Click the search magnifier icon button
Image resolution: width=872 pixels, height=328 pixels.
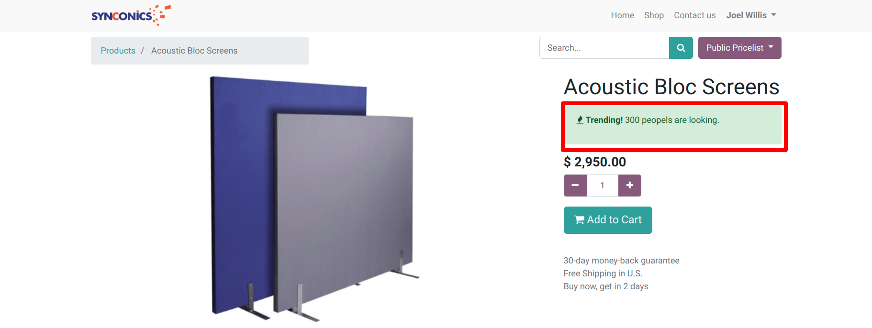click(x=681, y=48)
